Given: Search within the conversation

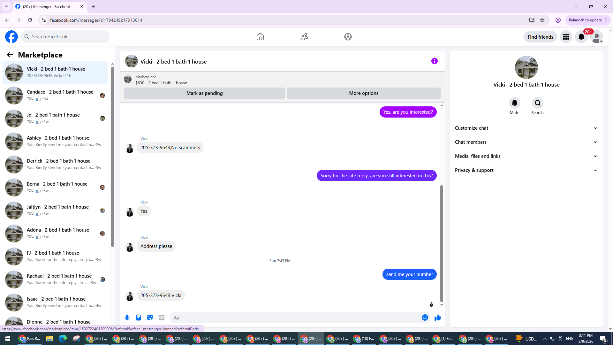Looking at the screenshot, I should click(x=537, y=103).
